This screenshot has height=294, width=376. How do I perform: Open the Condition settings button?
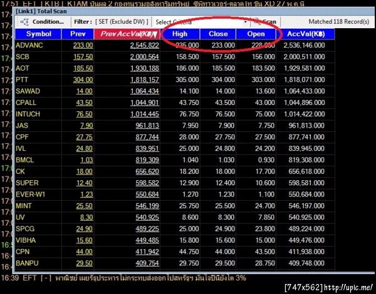tap(43, 22)
